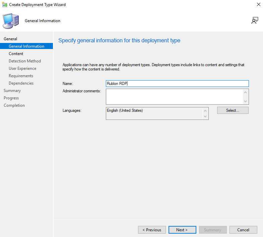The width and height of the screenshot is (263, 237).
Task: Click the Summary item in the sidebar
Action: coord(12,91)
